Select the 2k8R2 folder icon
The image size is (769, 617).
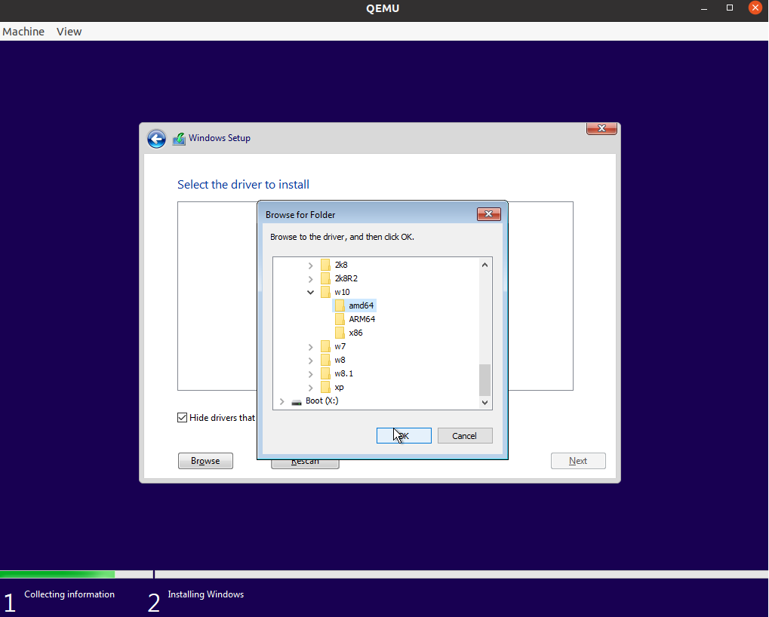click(325, 278)
